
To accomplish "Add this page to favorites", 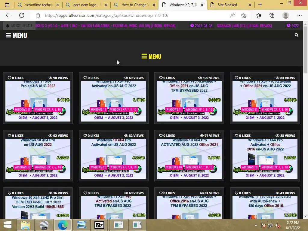I will (243, 15).
